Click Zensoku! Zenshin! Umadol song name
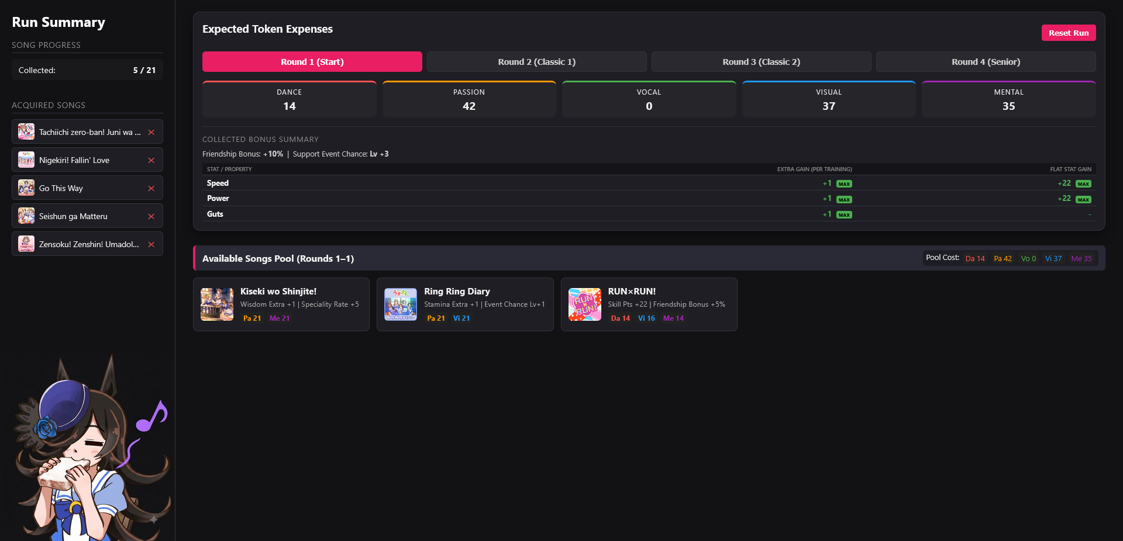This screenshot has width=1123, height=541. click(x=89, y=244)
